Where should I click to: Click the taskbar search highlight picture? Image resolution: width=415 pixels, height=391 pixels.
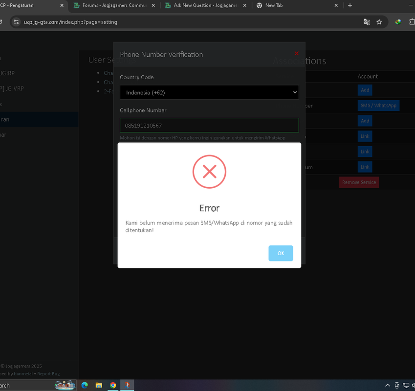[65, 385]
